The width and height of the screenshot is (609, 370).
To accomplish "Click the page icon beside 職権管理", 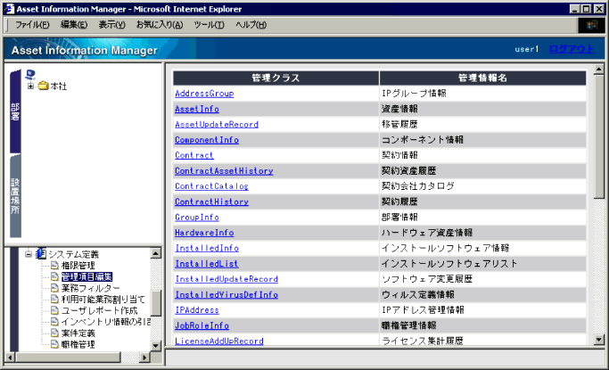I will tap(54, 344).
